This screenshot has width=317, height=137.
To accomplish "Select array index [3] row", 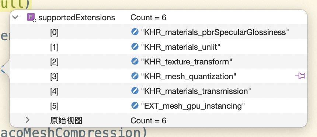I will pos(158,76).
